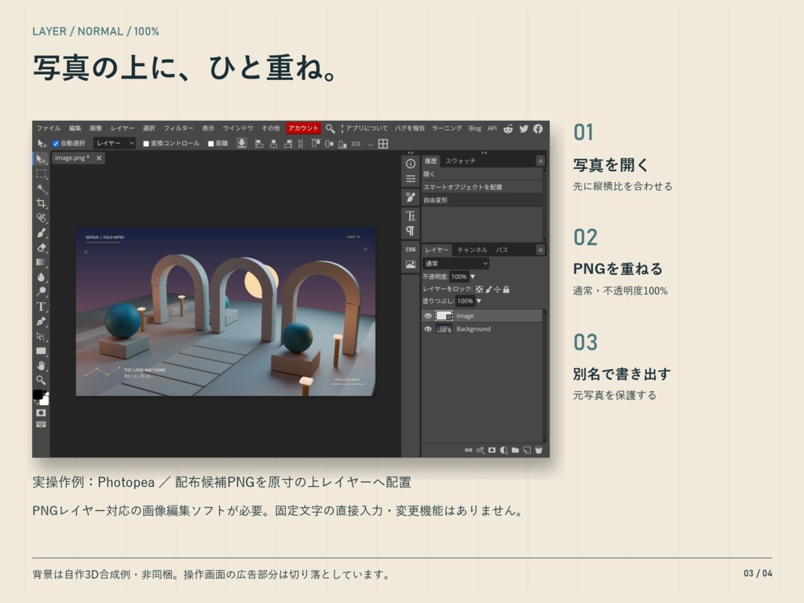Open the 通常 blend mode dropdown
804x603 pixels.
pos(456,264)
